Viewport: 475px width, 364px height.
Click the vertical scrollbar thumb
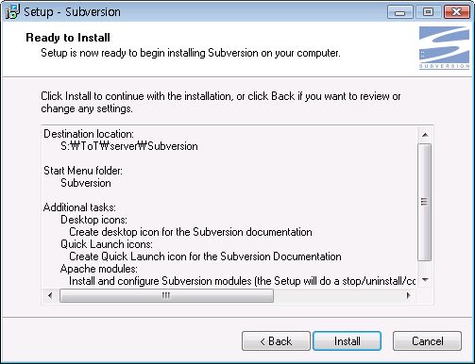[x=425, y=202]
